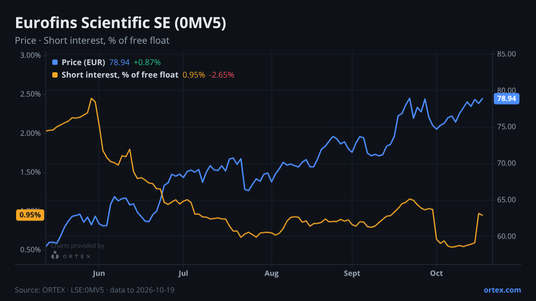Click the 78.94 price value in legend
Viewport: 536px width, 301px height.
(x=119, y=62)
